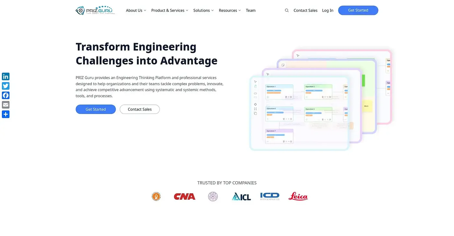
Task: Open Contact Sales in the top navigation
Action: (x=305, y=10)
